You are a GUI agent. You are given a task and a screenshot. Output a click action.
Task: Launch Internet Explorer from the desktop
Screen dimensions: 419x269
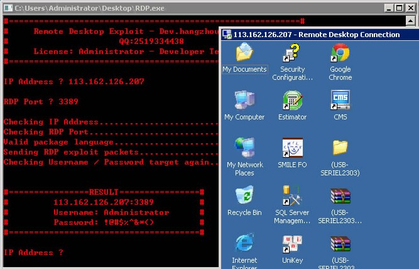[244, 244]
